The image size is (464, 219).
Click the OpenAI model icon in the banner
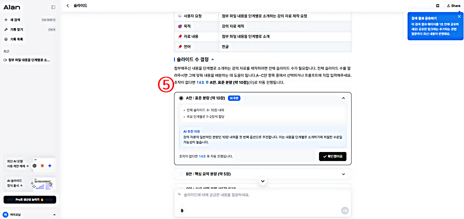(x=35, y=166)
